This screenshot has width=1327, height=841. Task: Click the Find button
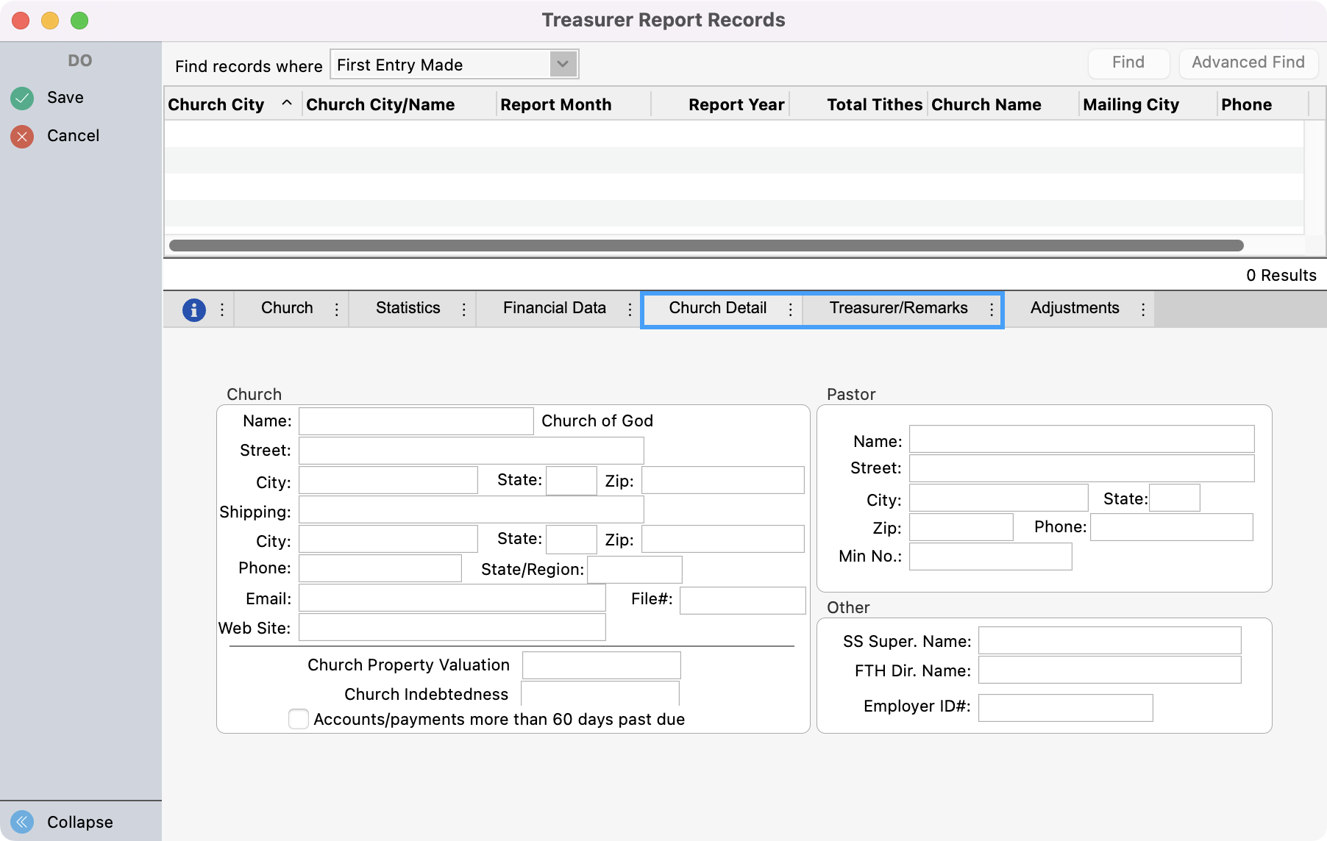pyautogui.click(x=1128, y=62)
